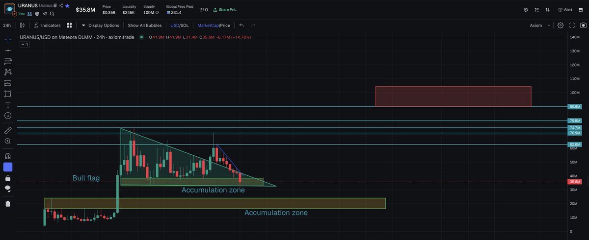Viewport: 589px width, 240px height.
Task: Select the 89.9M horizontal line label
Action: 575,106
